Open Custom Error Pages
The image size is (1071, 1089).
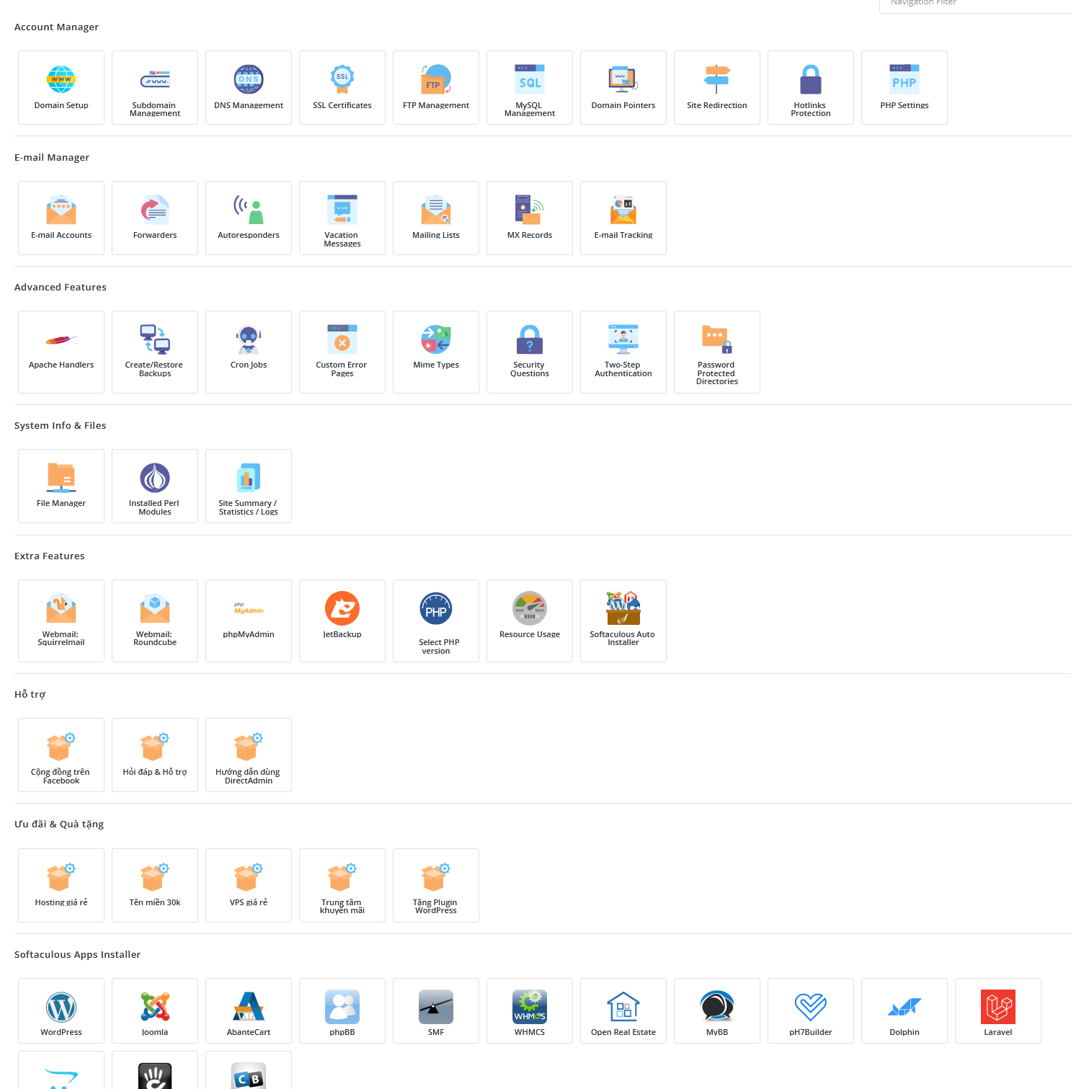tap(342, 352)
